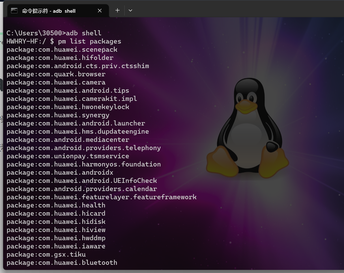This screenshot has height=273, width=344.
Task: Click the line C:\Users\30500>adb shell
Action: click(x=54, y=33)
